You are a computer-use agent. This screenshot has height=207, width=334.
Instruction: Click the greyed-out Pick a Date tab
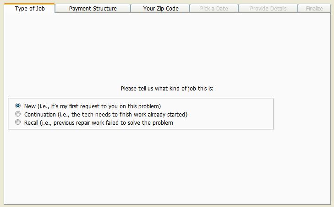214,8
